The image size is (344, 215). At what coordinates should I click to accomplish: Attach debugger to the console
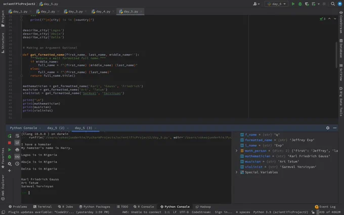tap(10, 157)
